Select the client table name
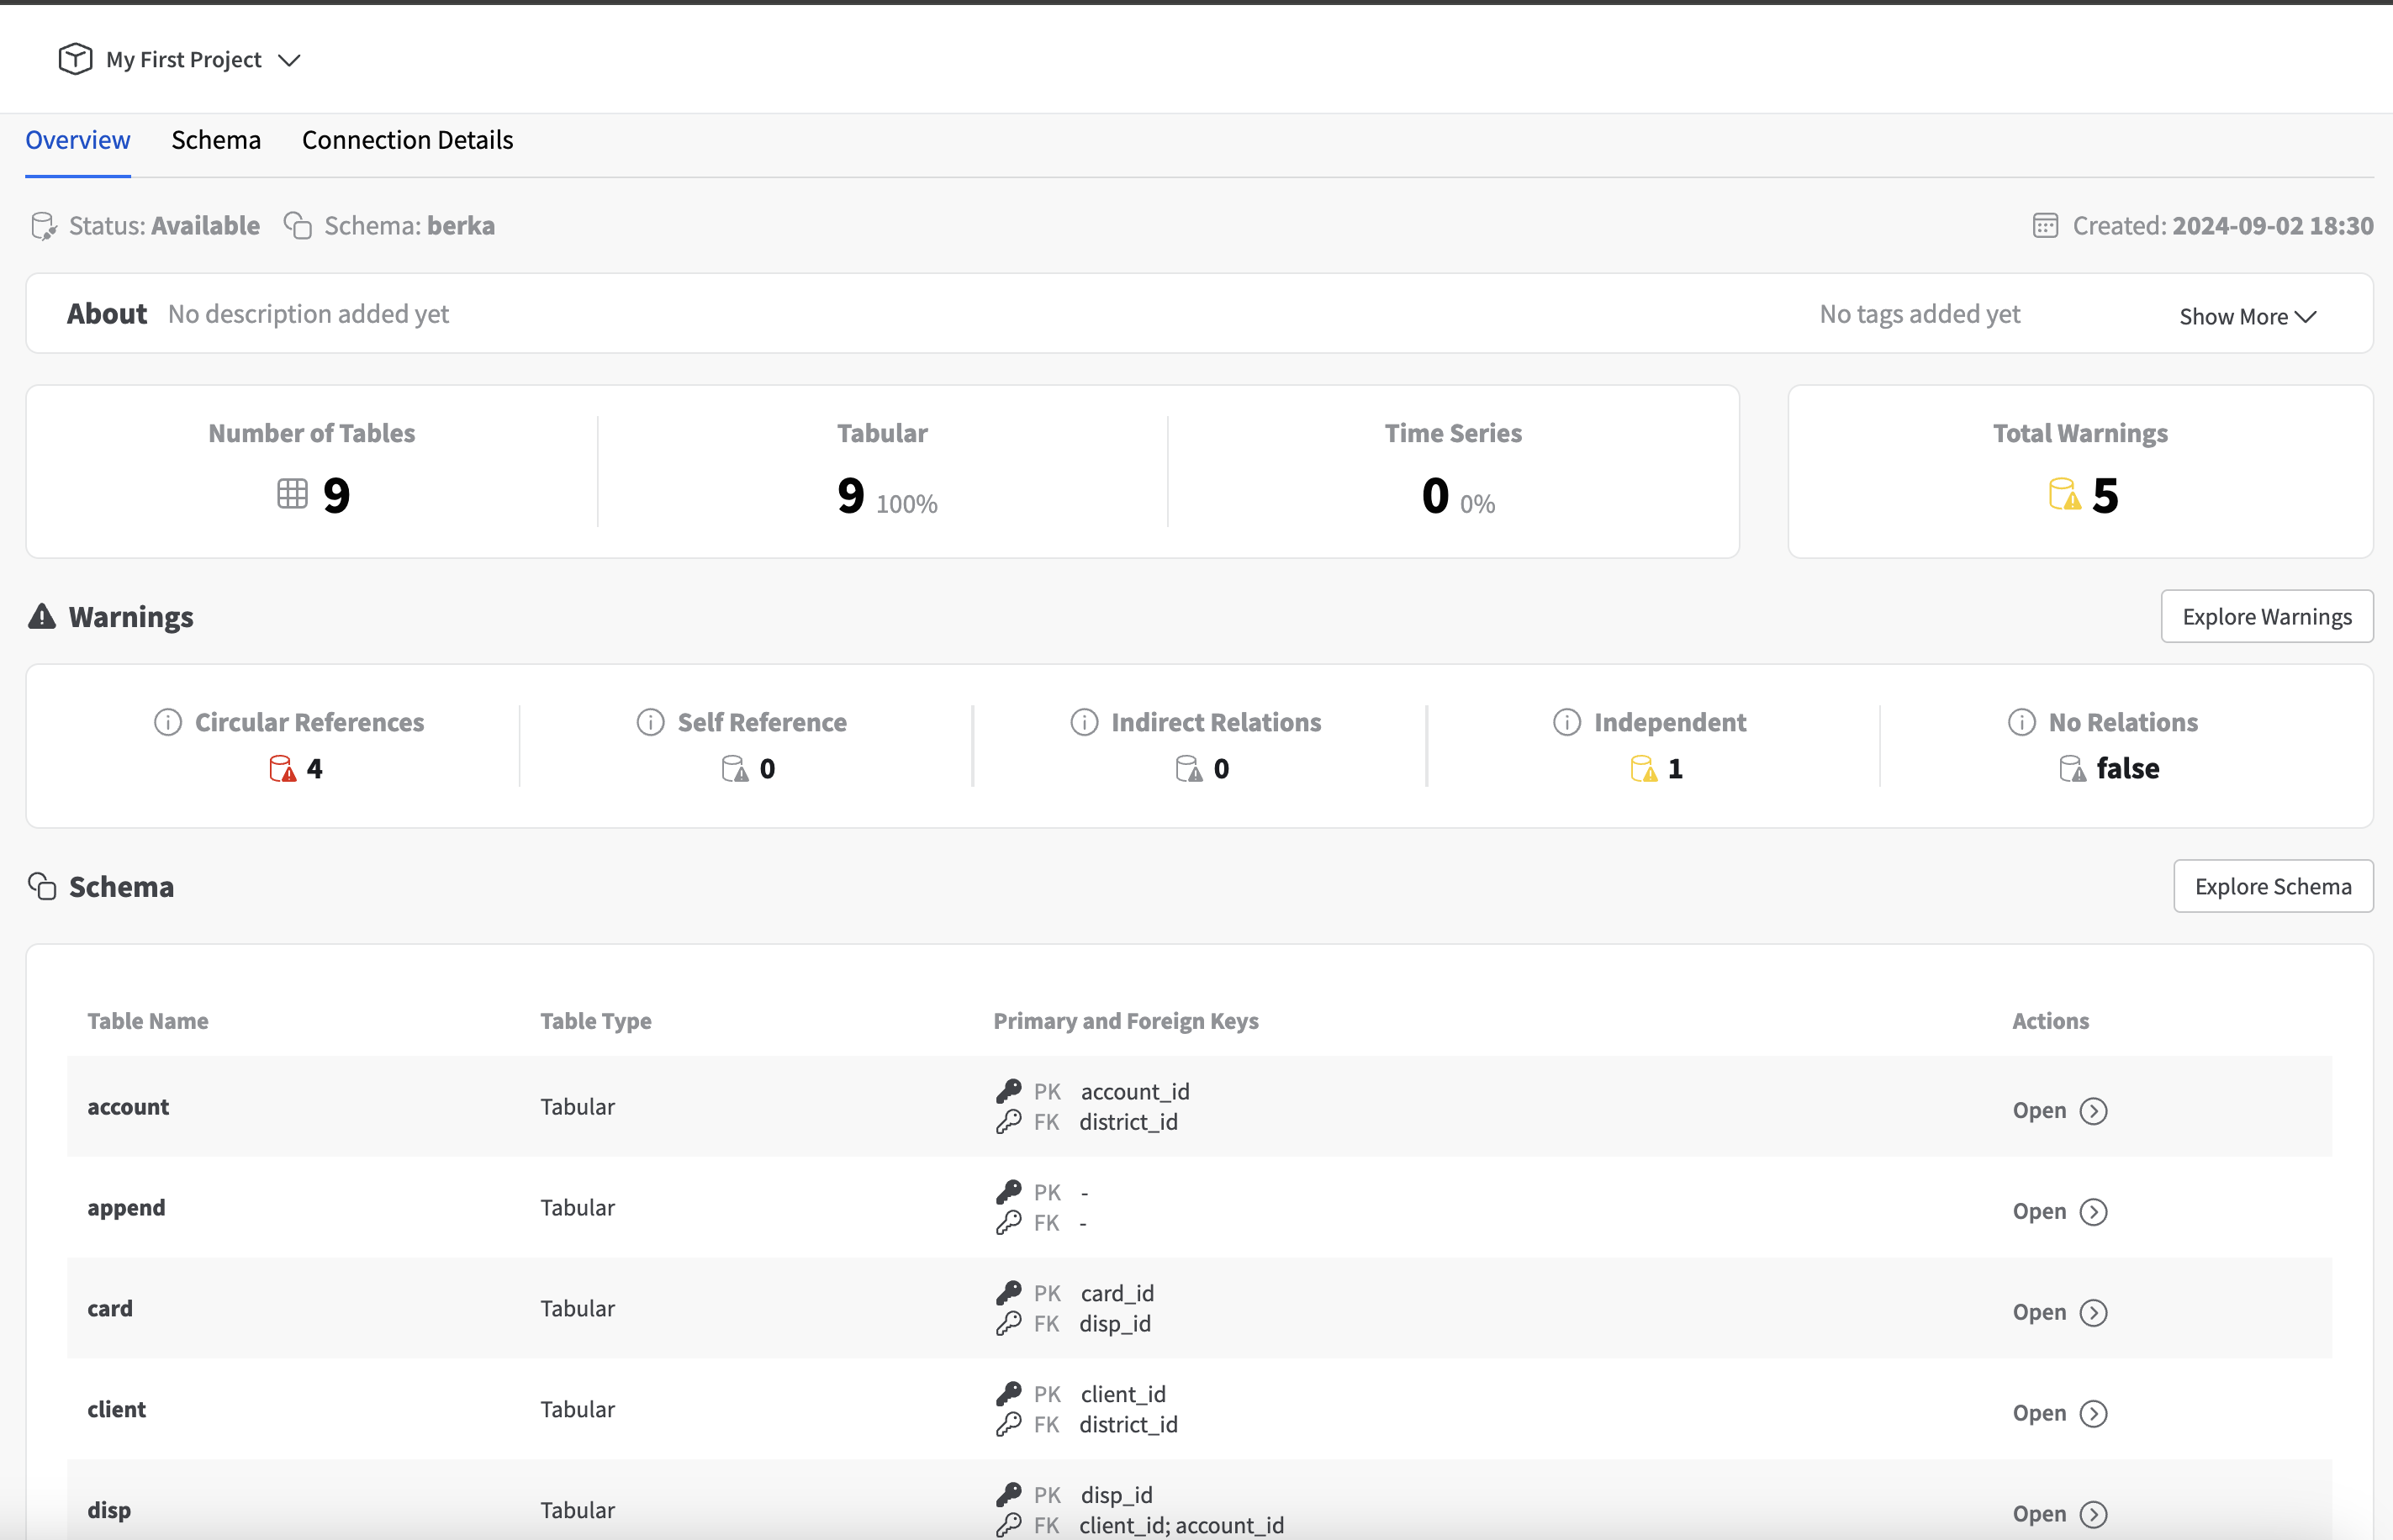Viewport: 2393px width, 1540px height. pyautogui.click(x=116, y=1410)
